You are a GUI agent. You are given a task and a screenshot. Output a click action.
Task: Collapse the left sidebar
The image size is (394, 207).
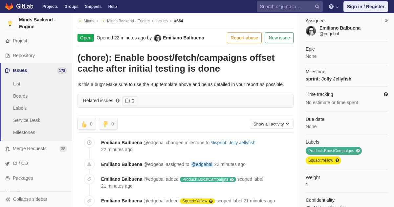pyautogui.click(x=26, y=199)
